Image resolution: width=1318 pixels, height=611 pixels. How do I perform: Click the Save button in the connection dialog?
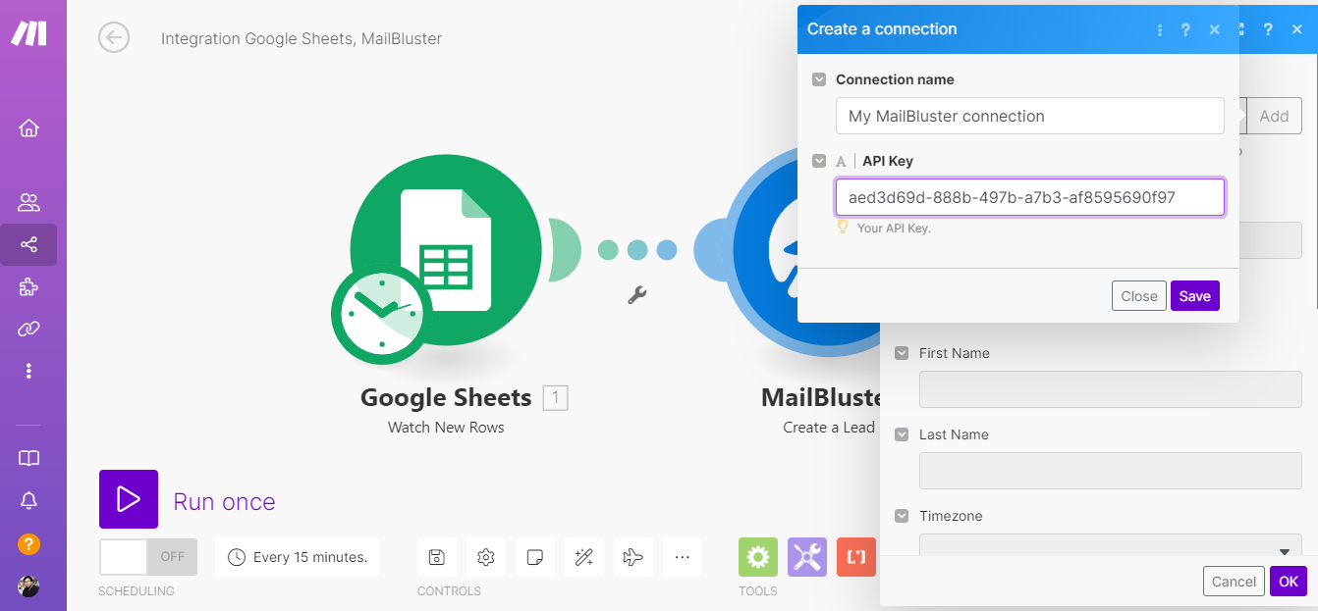click(x=1194, y=296)
